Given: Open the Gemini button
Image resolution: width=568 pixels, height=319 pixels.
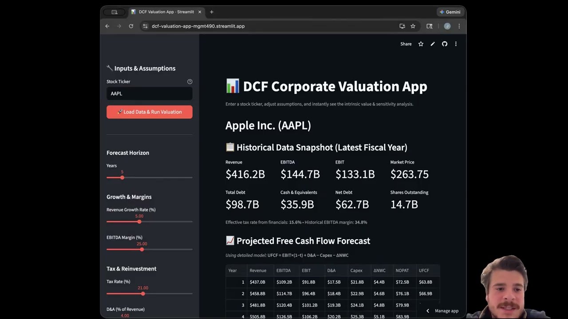Looking at the screenshot, I should pyautogui.click(x=450, y=12).
